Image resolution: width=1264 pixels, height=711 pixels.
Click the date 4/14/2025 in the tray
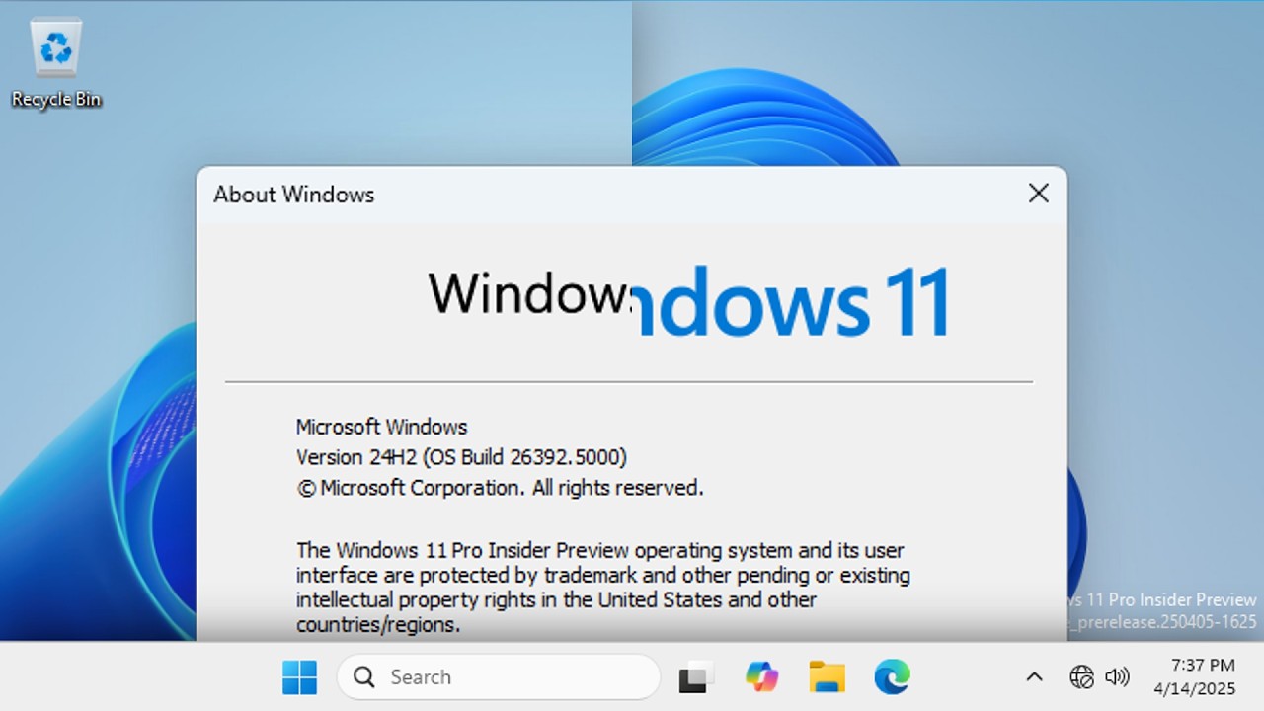click(1195, 689)
